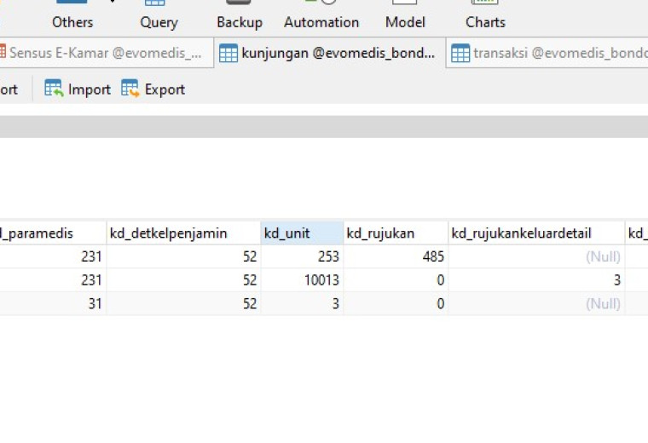
Task: Select the kd_rujukan column header
Action: pyautogui.click(x=396, y=233)
